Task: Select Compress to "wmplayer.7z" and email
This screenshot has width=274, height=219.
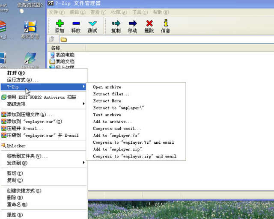Action: tap(136, 142)
